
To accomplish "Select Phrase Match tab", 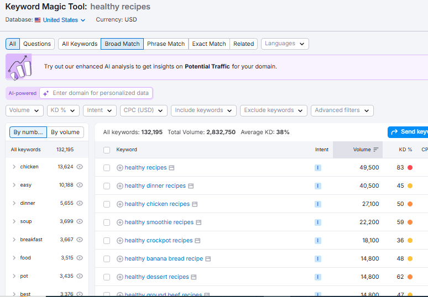I will coord(166,44).
